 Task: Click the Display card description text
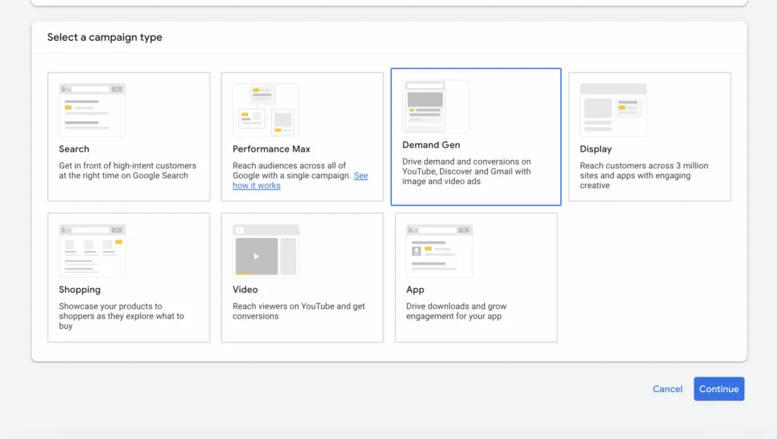643,175
